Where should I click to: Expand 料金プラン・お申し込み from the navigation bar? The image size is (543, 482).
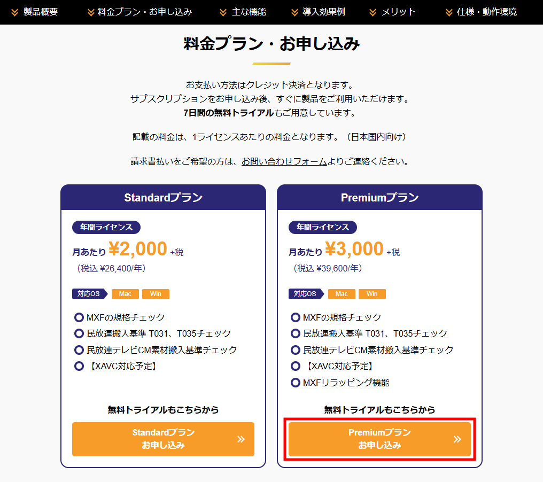pyautogui.click(x=139, y=12)
